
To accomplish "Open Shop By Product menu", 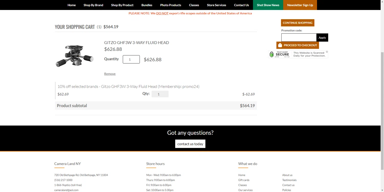I will click(x=122, y=5).
